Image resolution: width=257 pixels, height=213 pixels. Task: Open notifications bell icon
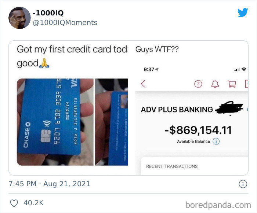215,84
